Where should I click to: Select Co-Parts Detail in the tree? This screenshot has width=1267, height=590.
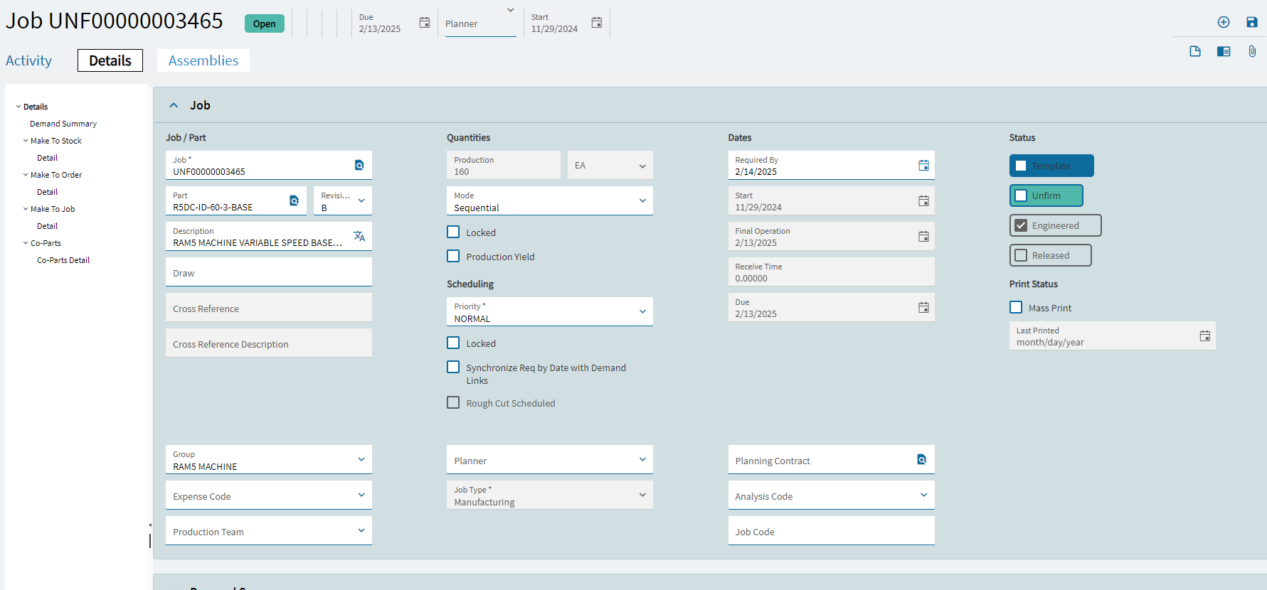point(63,260)
